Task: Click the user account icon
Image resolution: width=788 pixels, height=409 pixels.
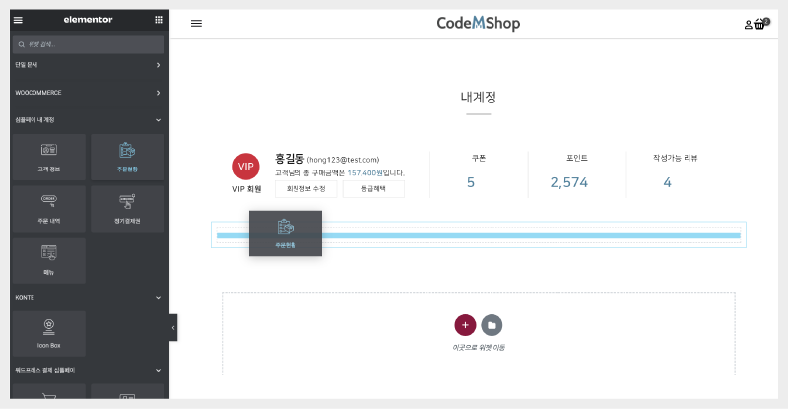Action: coord(748,24)
